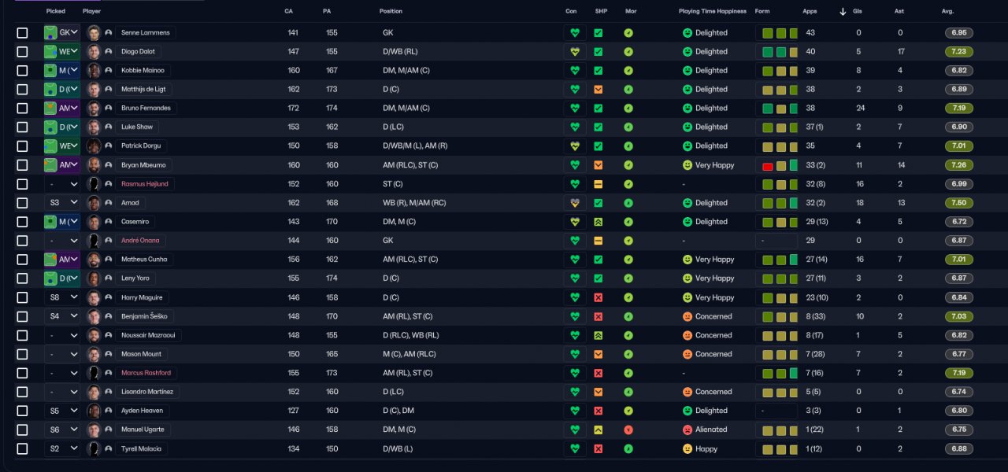Open the Picked dropdown for Rasmus Højlund
The image size is (1008, 472).
62,184
